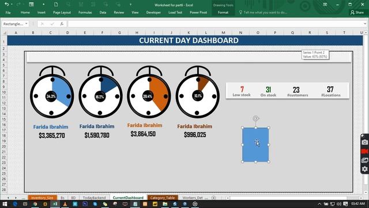369x208 pixels.
Task: Open the Category_Table sheet tab
Action: tap(163, 198)
